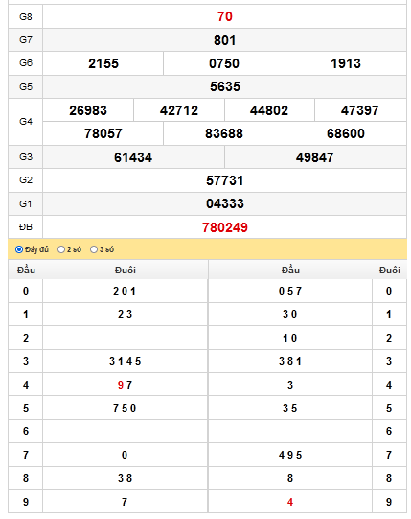Click the G5 number 5635
The image size is (411, 519).
tap(225, 86)
